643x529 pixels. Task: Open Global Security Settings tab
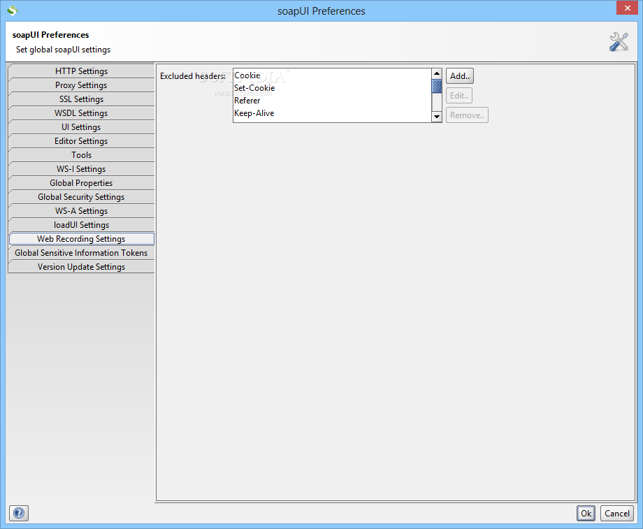(x=81, y=196)
